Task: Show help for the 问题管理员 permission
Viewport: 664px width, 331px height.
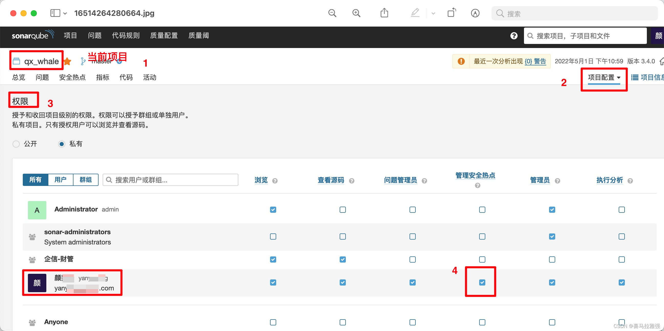Action: (424, 181)
